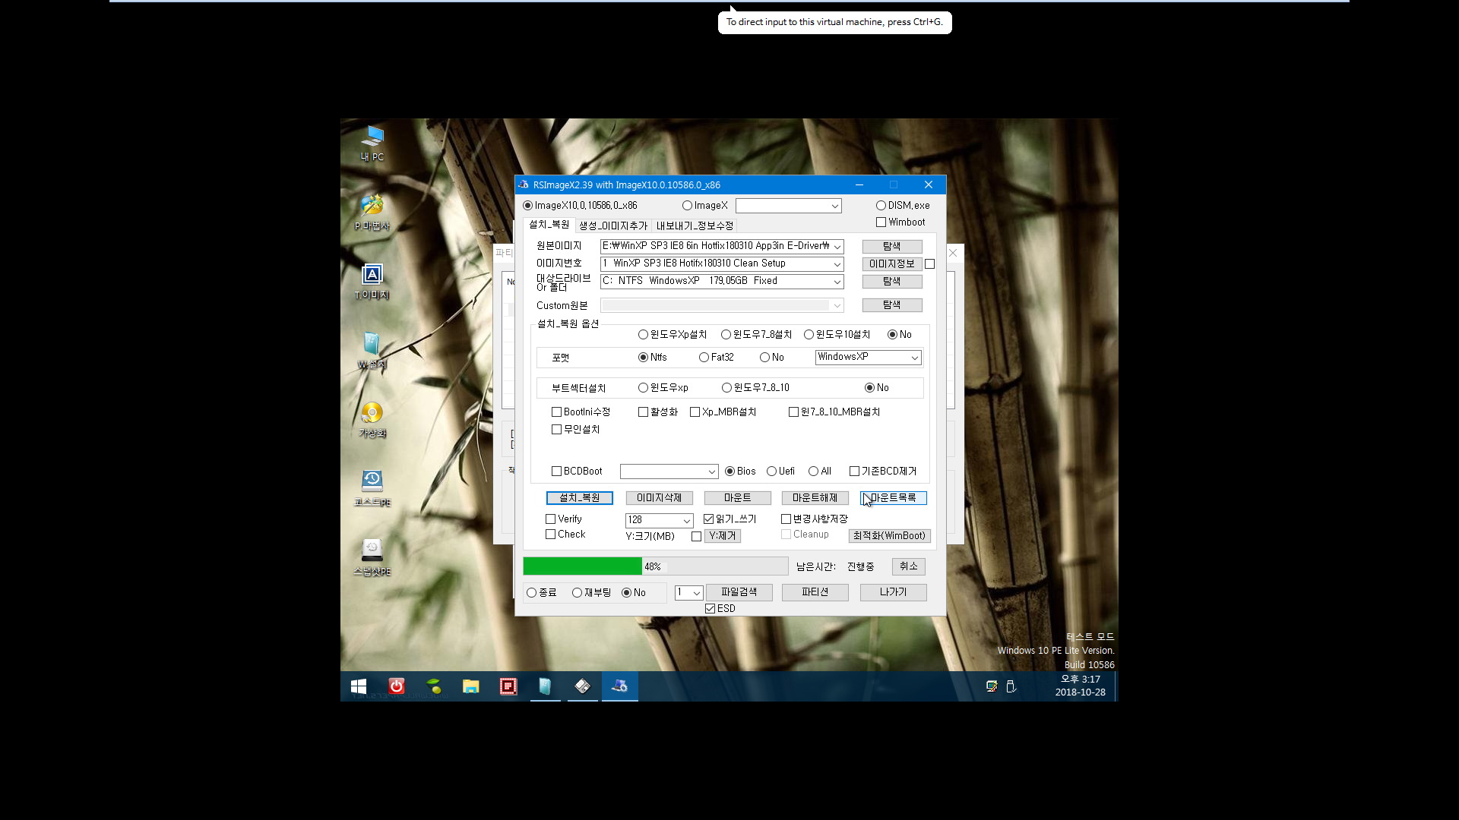Enable the 무인설치 checkbox
The image size is (1459, 820).
click(x=575, y=430)
